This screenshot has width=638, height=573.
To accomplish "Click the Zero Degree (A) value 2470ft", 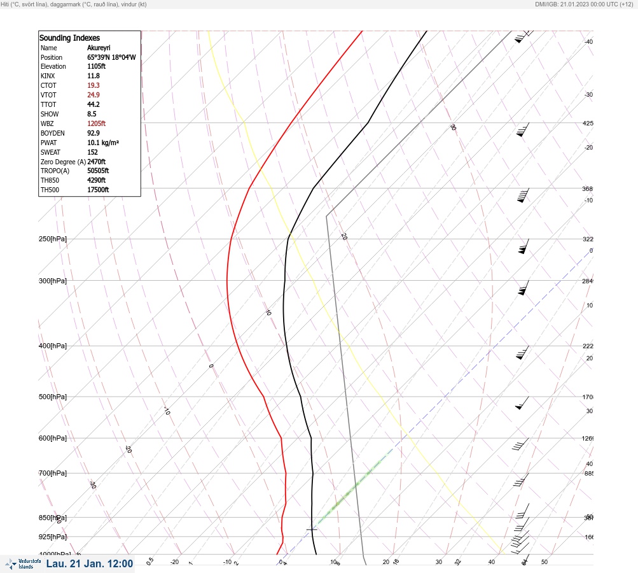I will click(x=97, y=162).
